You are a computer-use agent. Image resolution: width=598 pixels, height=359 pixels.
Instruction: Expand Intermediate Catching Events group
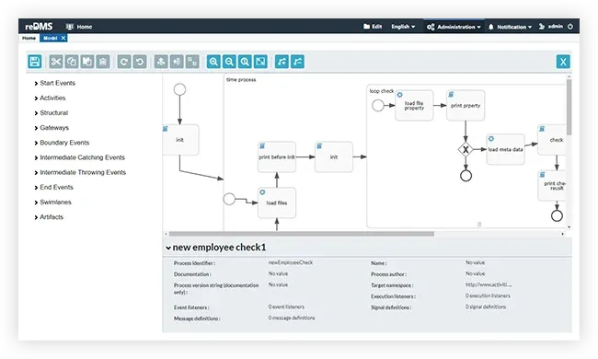pos(79,157)
